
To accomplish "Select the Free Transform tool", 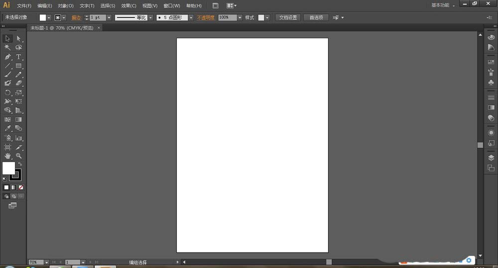I will [x=19, y=101].
